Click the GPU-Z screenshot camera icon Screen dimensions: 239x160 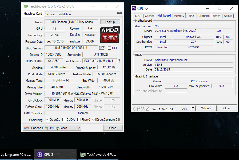(x=119, y=13)
